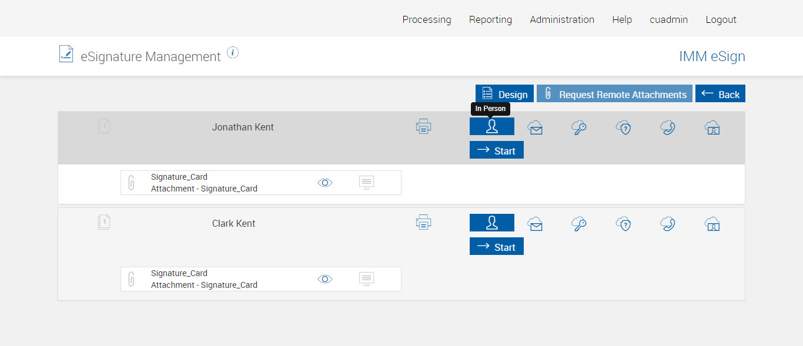
Task: Select cloud video-person option for Clark Kent
Action: tap(712, 224)
